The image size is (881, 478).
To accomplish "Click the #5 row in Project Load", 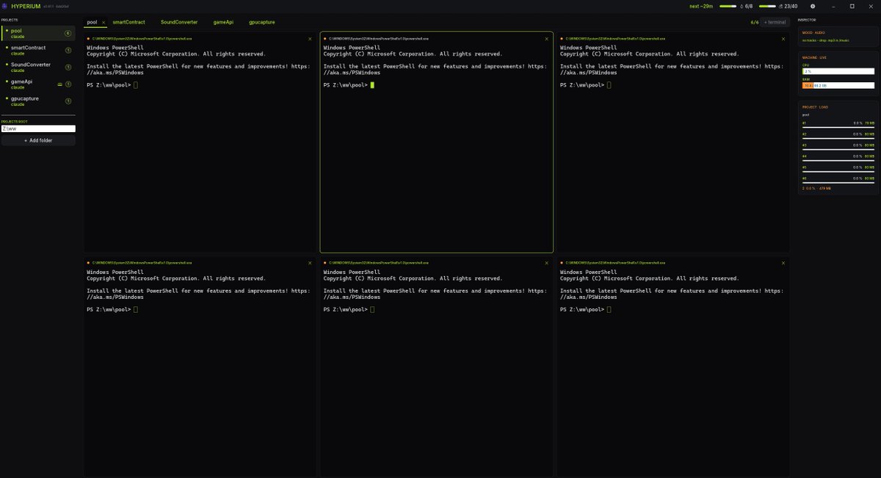I will (x=838, y=168).
